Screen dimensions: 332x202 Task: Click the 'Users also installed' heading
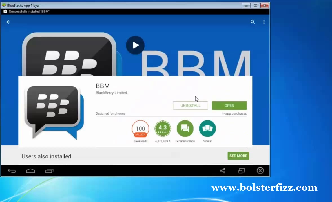47,156
